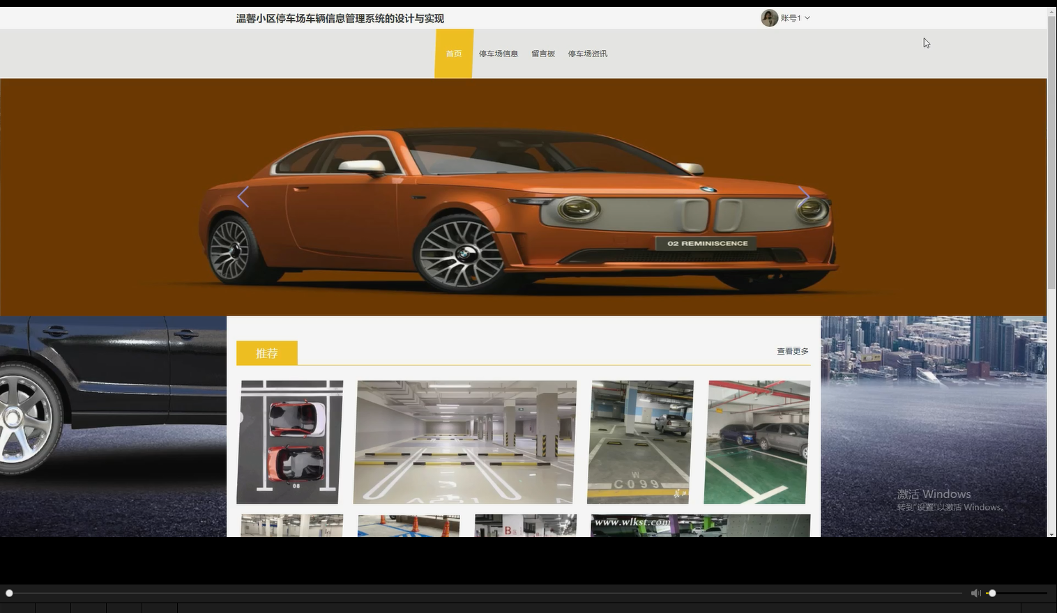The width and height of the screenshot is (1057, 613).
Task: Show previous carousel slide with left arrow
Action: 243,197
